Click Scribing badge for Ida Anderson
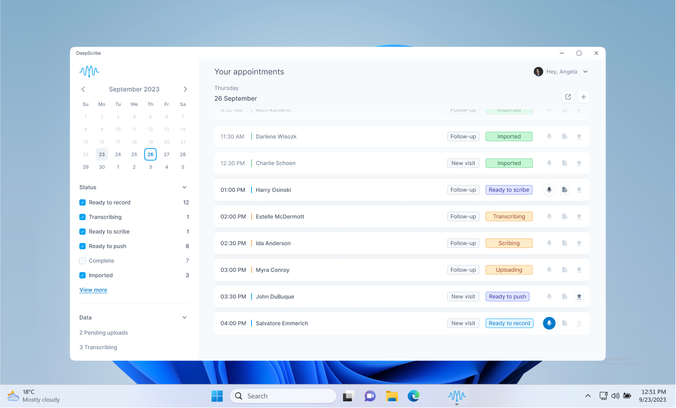 coord(509,243)
